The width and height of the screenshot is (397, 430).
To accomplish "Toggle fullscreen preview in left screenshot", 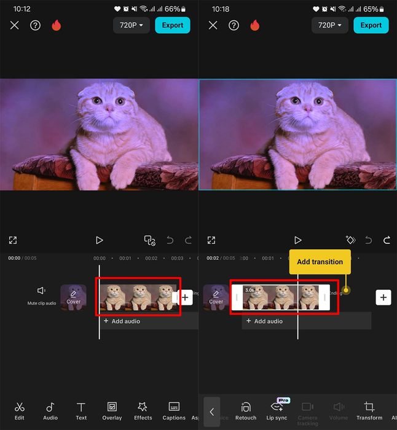I will [x=13, y=240].
